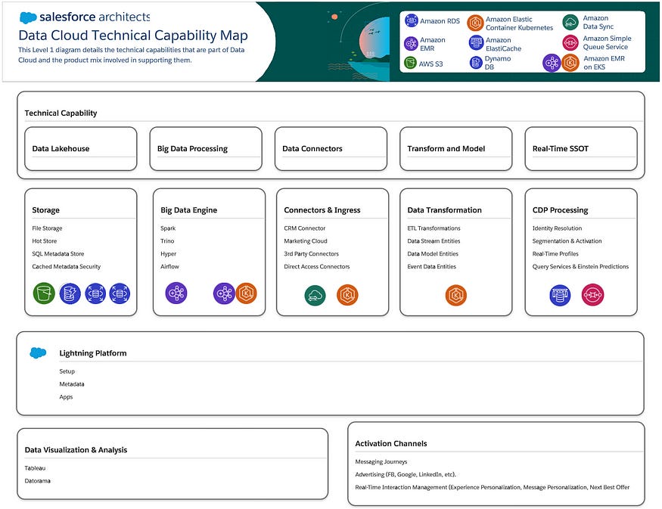Select the Amazon Simple Queue Service icon

(570, 42)
